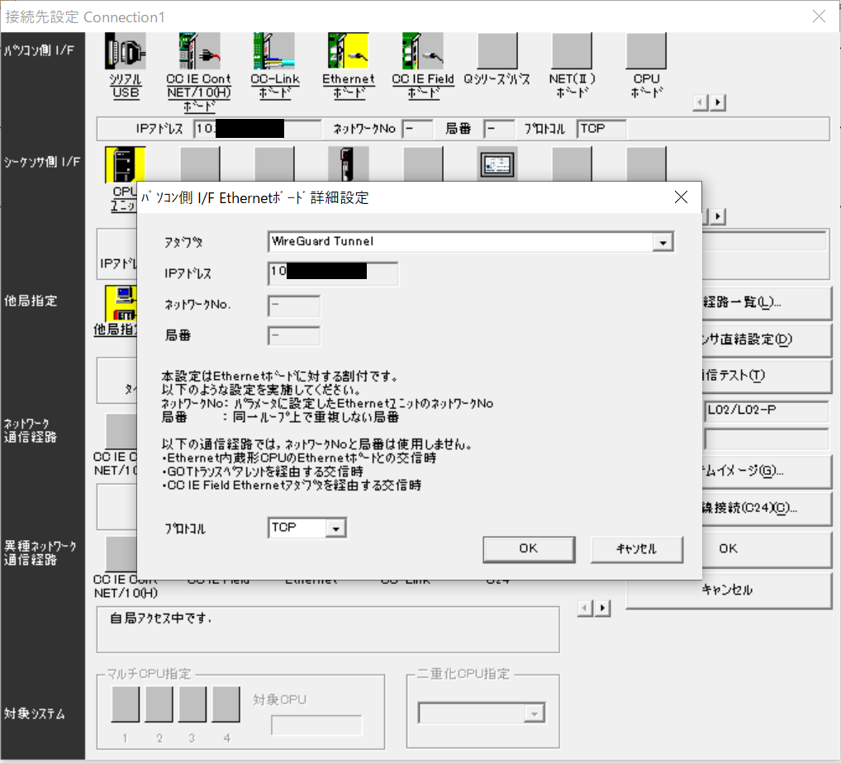Click キャンセル in the Ethernet board detail dialog

point(636,548)
